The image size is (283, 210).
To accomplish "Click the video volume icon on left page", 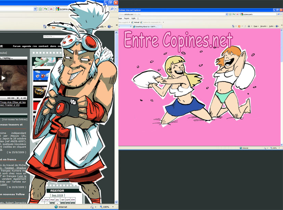I will 23,98.
